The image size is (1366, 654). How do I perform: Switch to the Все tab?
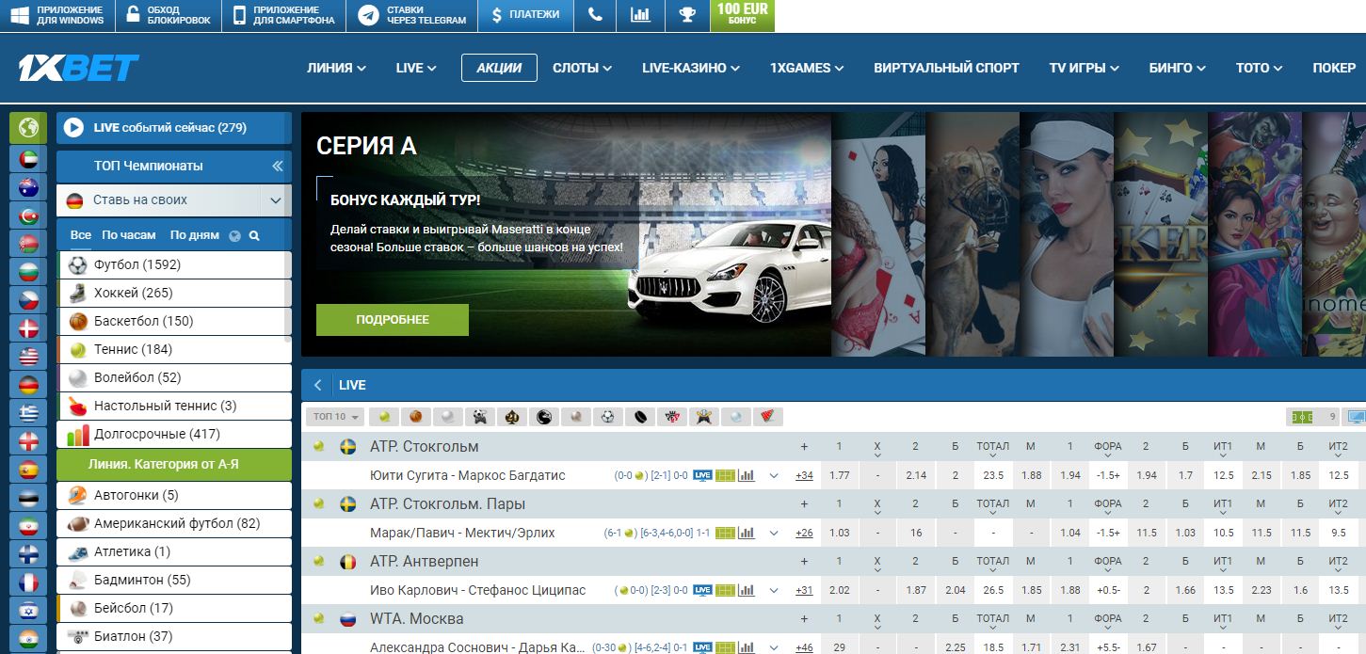click(81, 235)
